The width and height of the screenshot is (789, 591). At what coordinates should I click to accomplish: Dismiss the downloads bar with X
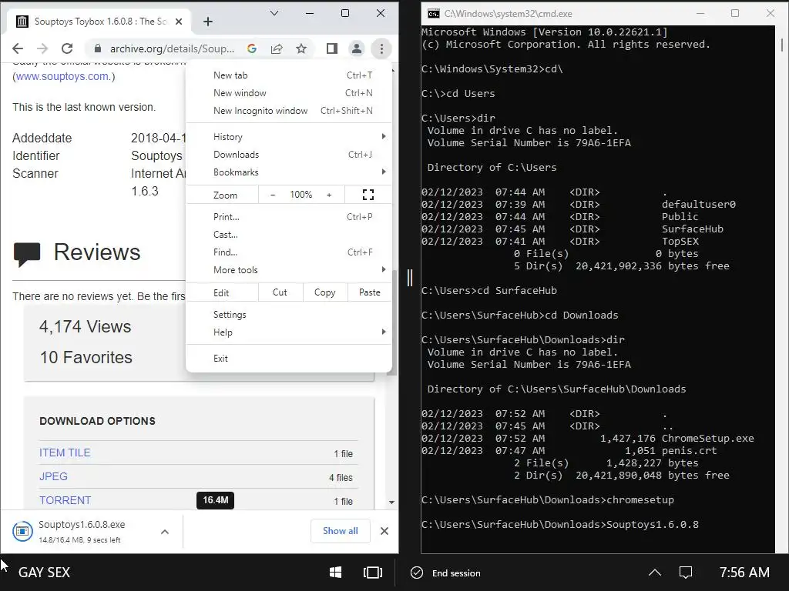[384, 531]
